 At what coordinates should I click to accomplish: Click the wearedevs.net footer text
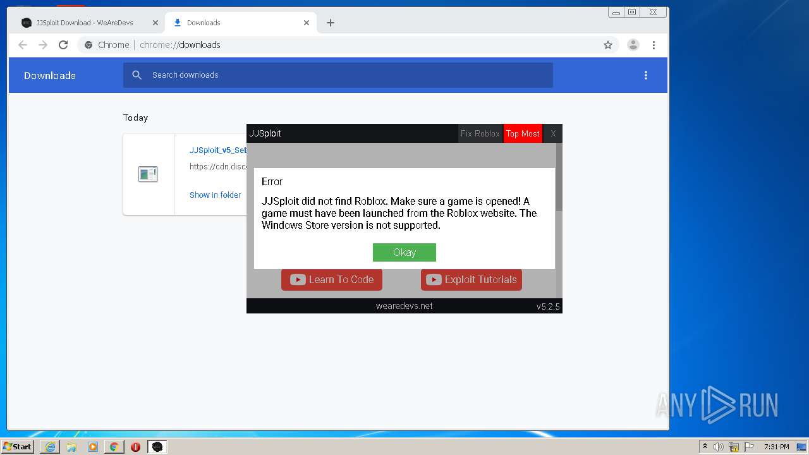pos(404,306)
